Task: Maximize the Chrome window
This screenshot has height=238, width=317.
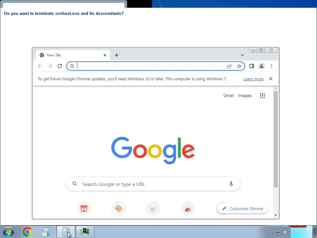Action: tap(261, 50)
